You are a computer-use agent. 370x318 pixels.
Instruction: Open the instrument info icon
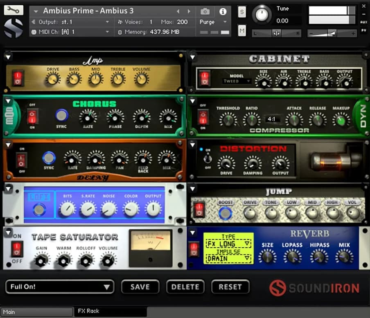coord(223,11)
